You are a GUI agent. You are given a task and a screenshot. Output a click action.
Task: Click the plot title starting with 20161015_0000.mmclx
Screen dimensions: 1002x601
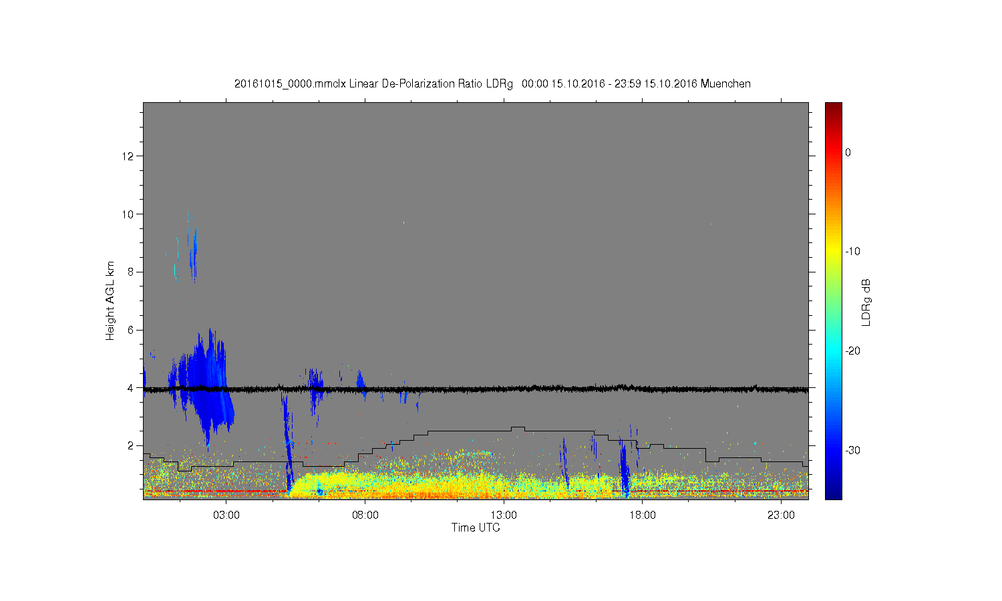(492, 84)
